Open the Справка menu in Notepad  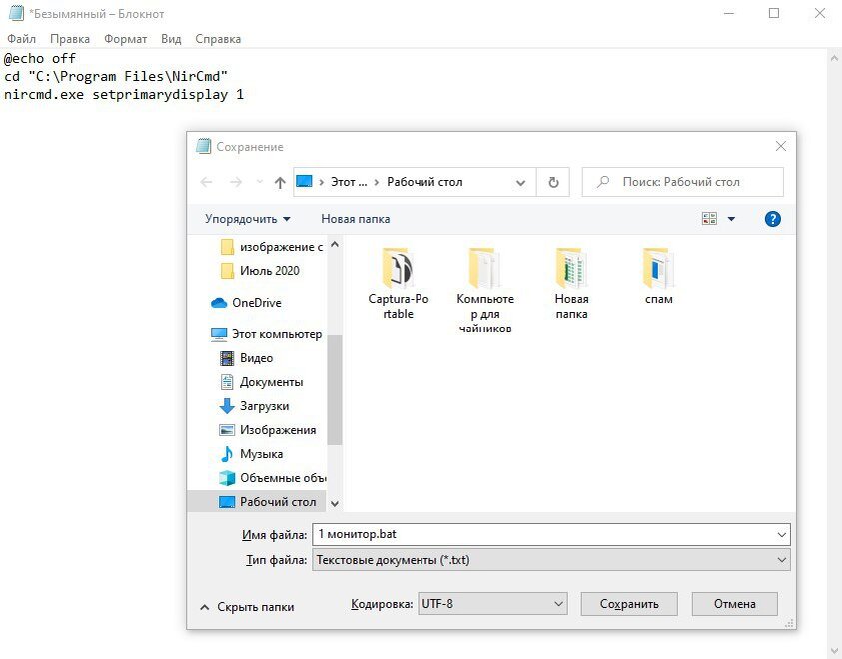coord(218,39)
